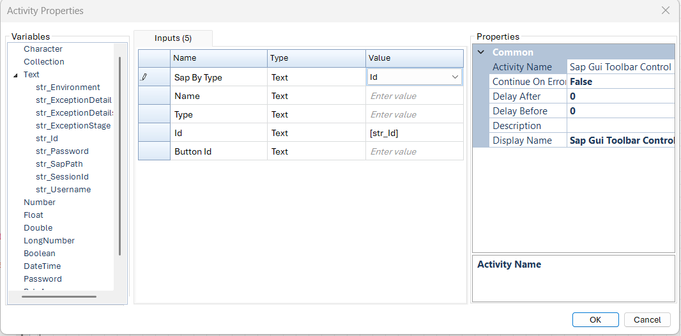
Task: Open the Sap By Type dropdown
Action: click(455, 77)
